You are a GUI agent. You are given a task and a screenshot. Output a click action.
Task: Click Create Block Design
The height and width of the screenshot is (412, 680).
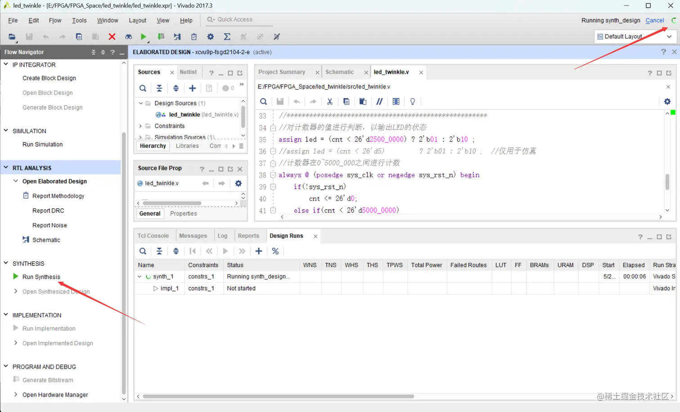coord(49,78)
